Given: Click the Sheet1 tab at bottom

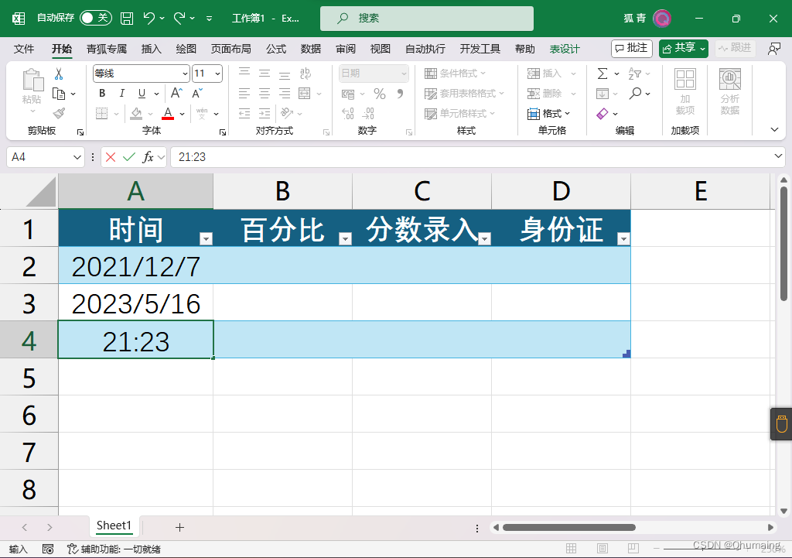Looking at the screenshot, I should (x=114, y=525).
